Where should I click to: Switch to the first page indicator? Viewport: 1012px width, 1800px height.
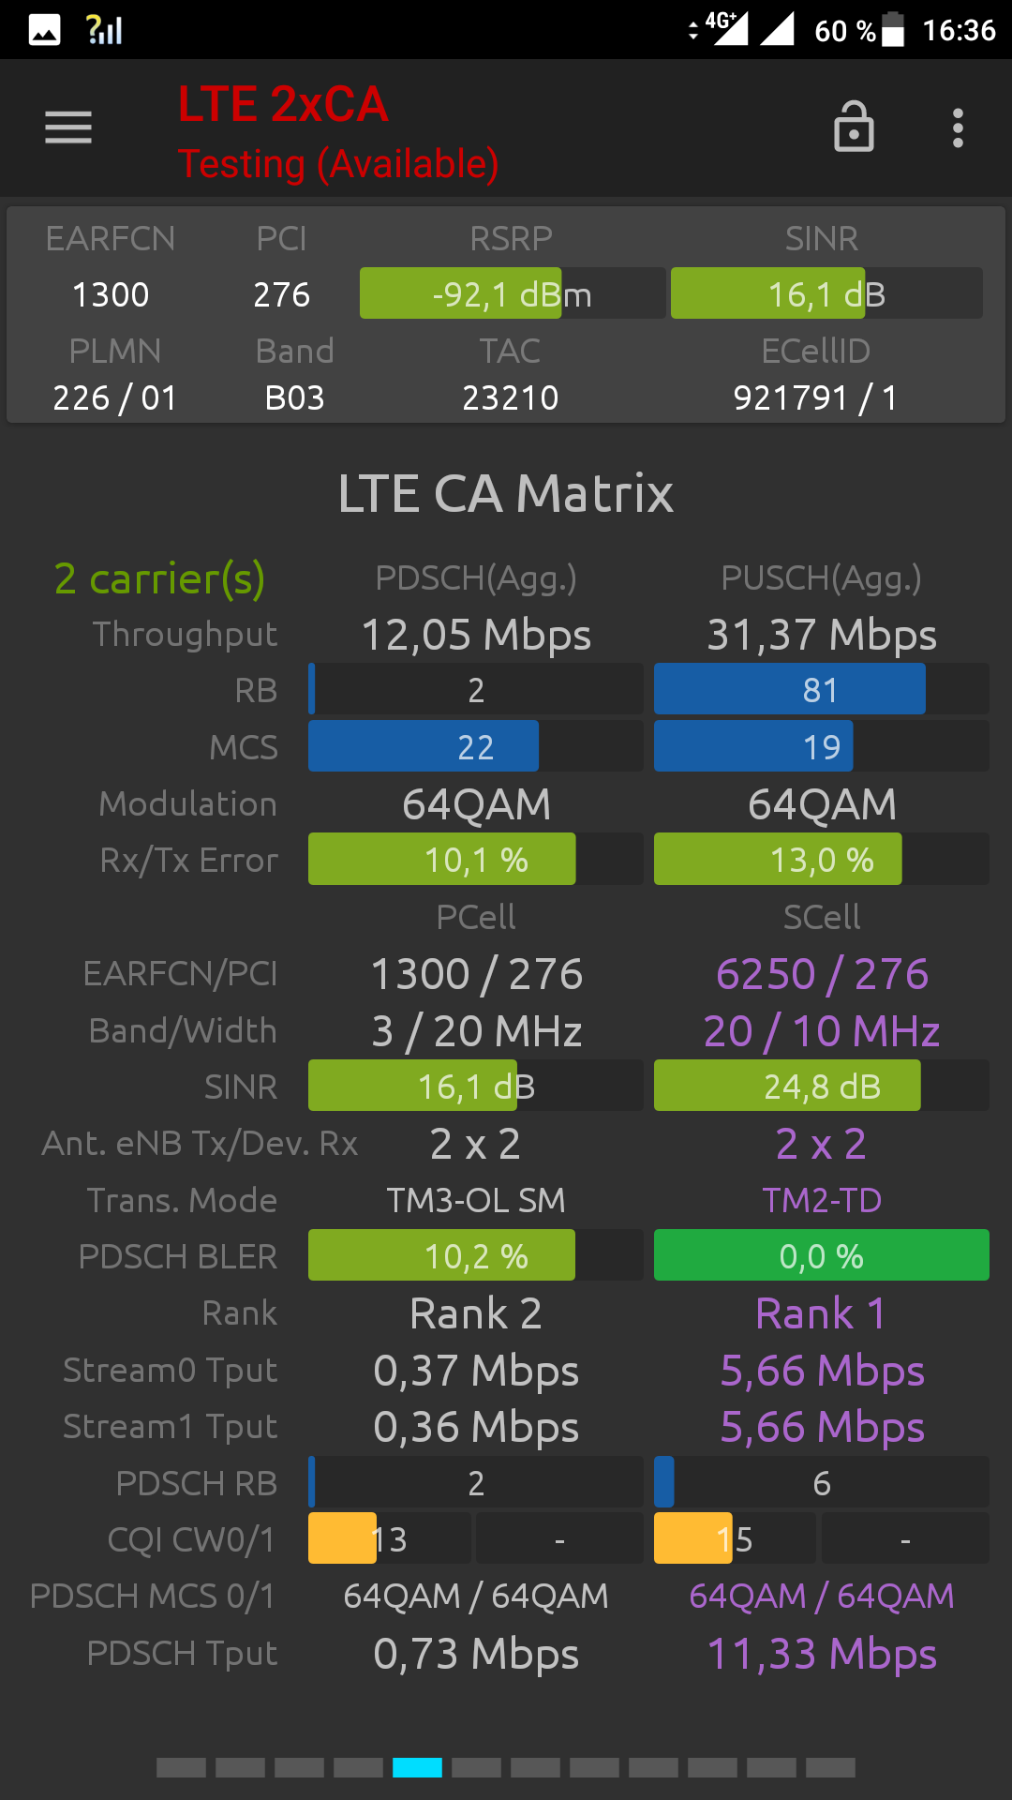181,1768
